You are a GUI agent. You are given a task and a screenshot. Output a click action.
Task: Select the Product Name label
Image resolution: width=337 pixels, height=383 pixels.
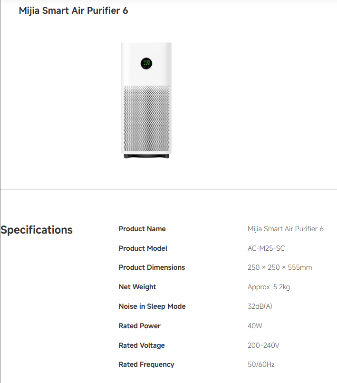coord(142,229)
